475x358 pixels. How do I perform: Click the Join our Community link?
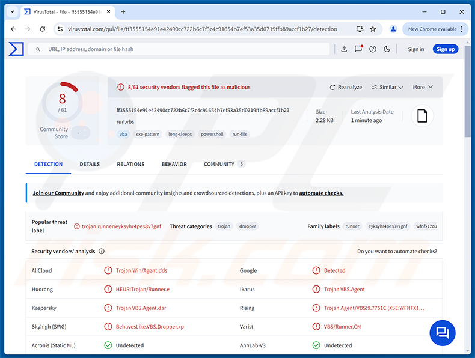click(x=58, y=193)
